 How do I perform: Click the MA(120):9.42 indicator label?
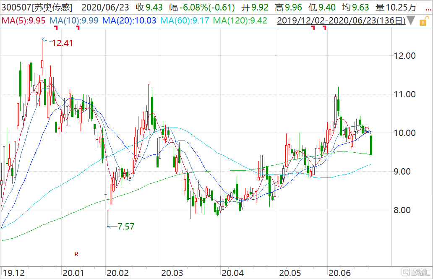coord(240,21)
